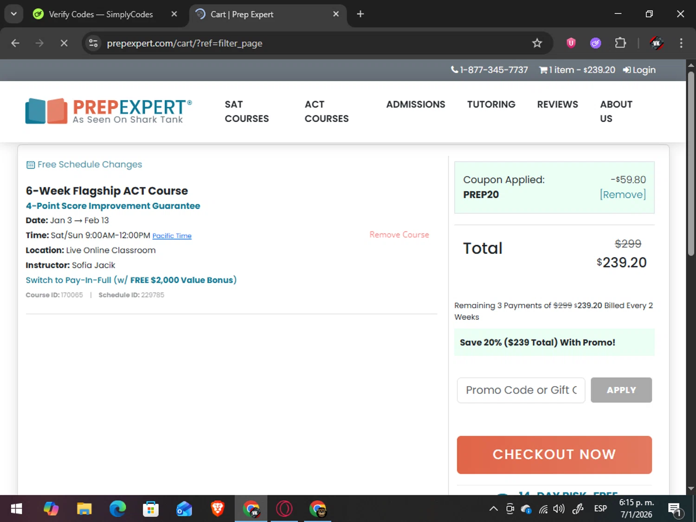The height and width of the screenshot is (522, 696).
Task: Open the Reviews menu item
Action: point(557,104)
